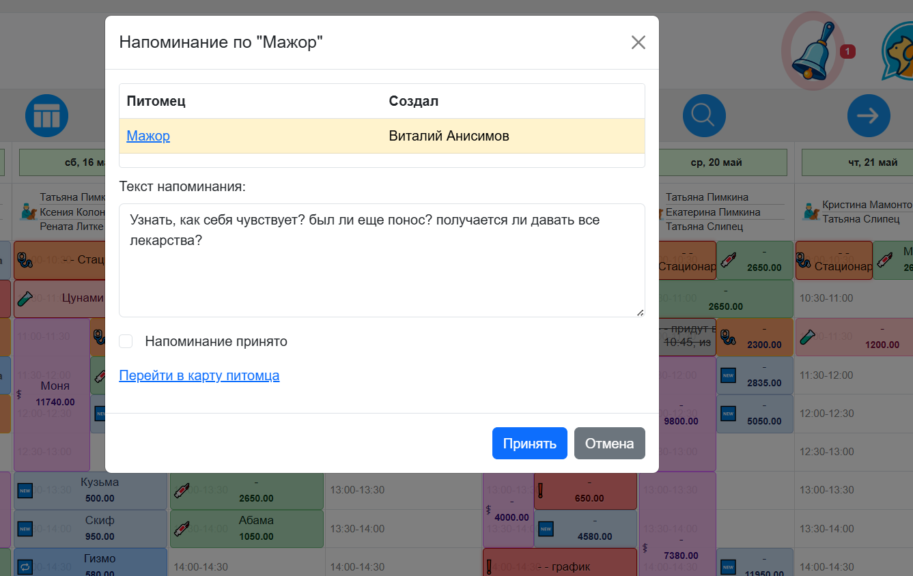Viewport: 913px width, 576px height.
Task: Click exclamation icon on 650.00 appointment
Action: (x=540, y=490)
